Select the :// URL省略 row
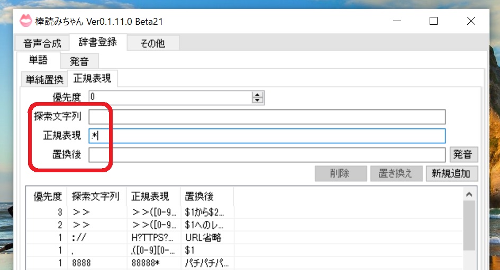The image size is (500, 270). 244,238
